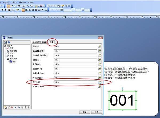
Task: Open the 字元數(N) settings button
Action: coord(99,64)
